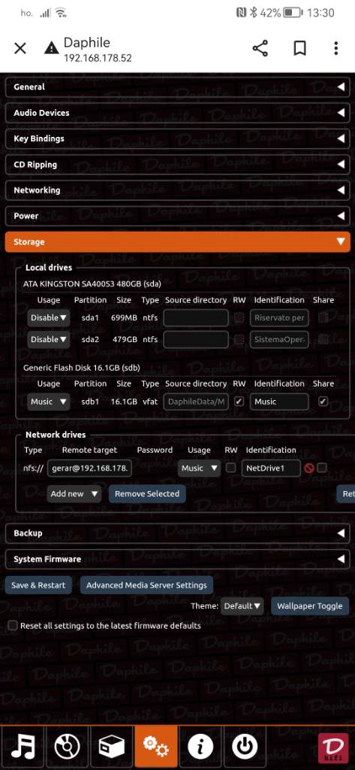The height and width of the screenshot is (770, 355).
Task: Open the CD ripping disc icon
Action: [68, 748]
